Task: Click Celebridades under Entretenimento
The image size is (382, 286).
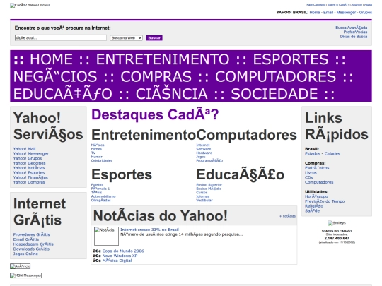Action: (x=102, y=161)
